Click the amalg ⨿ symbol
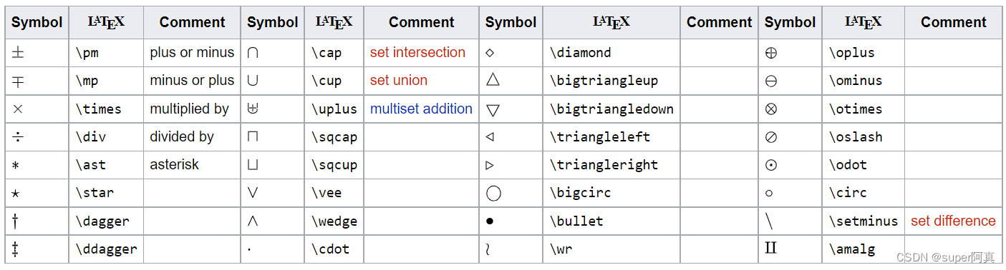 [x=771, y=249]
